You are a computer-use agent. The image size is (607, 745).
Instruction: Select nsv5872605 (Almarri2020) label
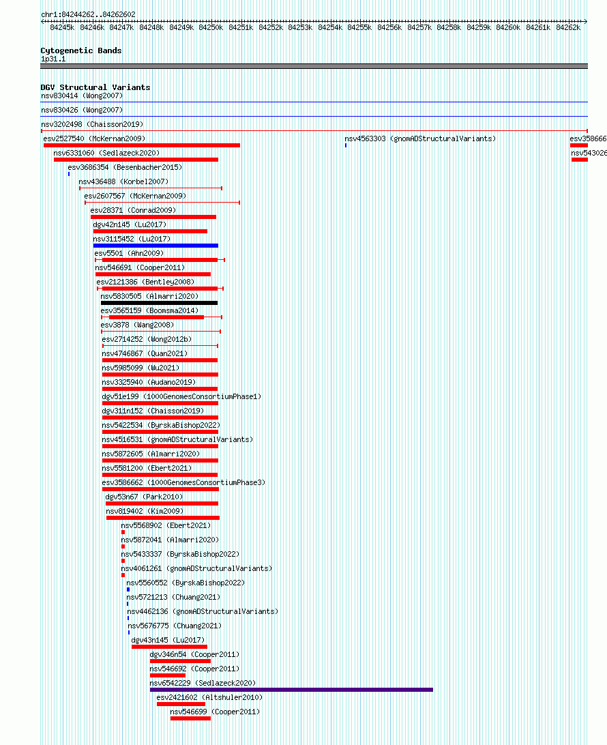pyautogui.click(x=151, y=454)
